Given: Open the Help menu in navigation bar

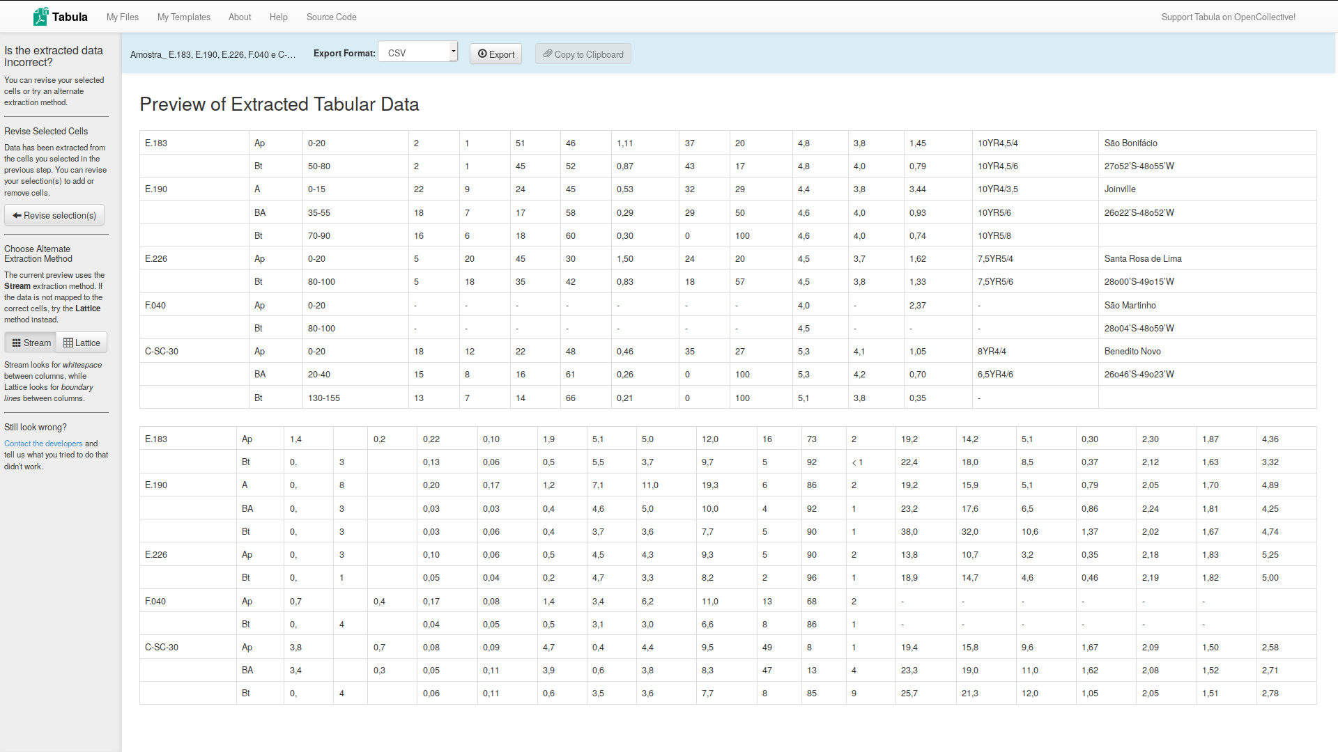Looking at the screenshot, I should point(279,17).
